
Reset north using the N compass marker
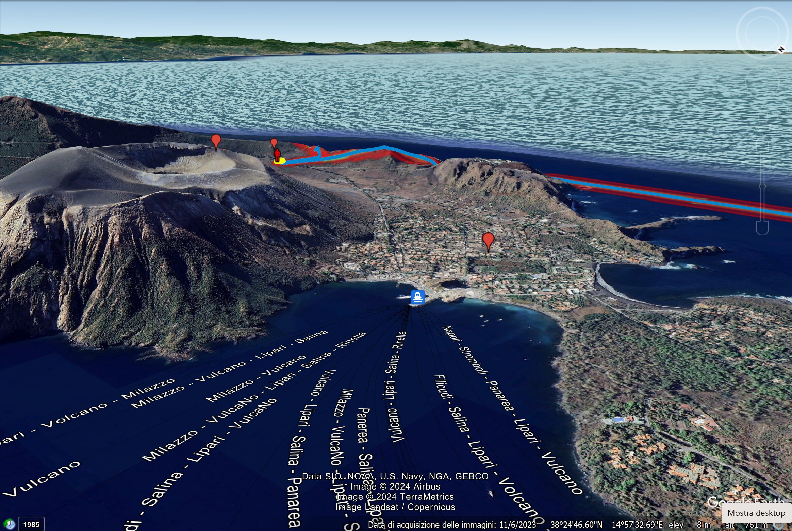(x=781, y=50)
